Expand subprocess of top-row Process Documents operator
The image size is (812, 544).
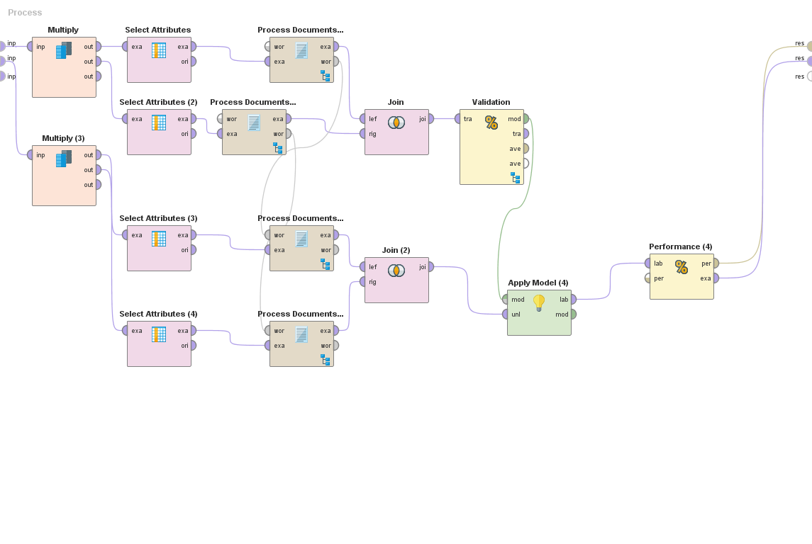coord(325,76)
